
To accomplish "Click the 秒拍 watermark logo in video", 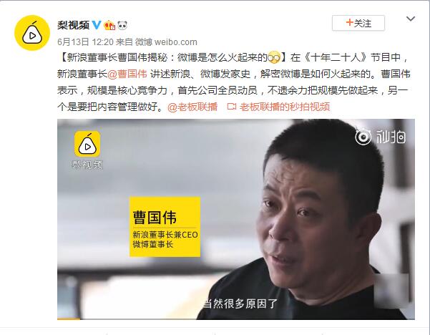I will (381, 136).
